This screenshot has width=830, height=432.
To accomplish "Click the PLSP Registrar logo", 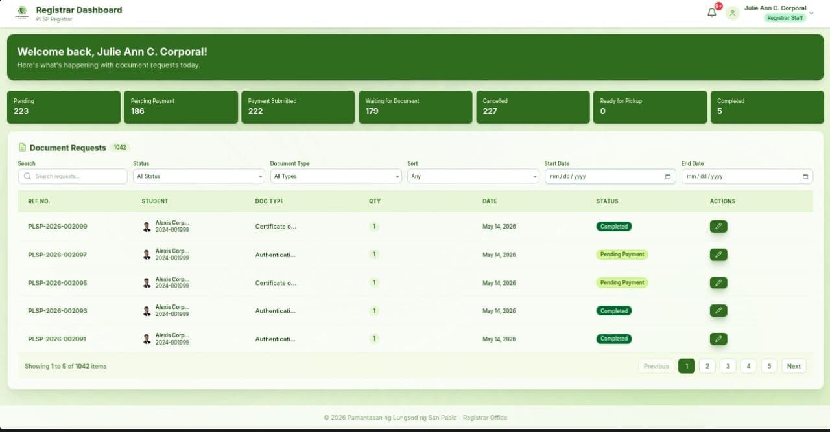I will (x=22, y=12).
